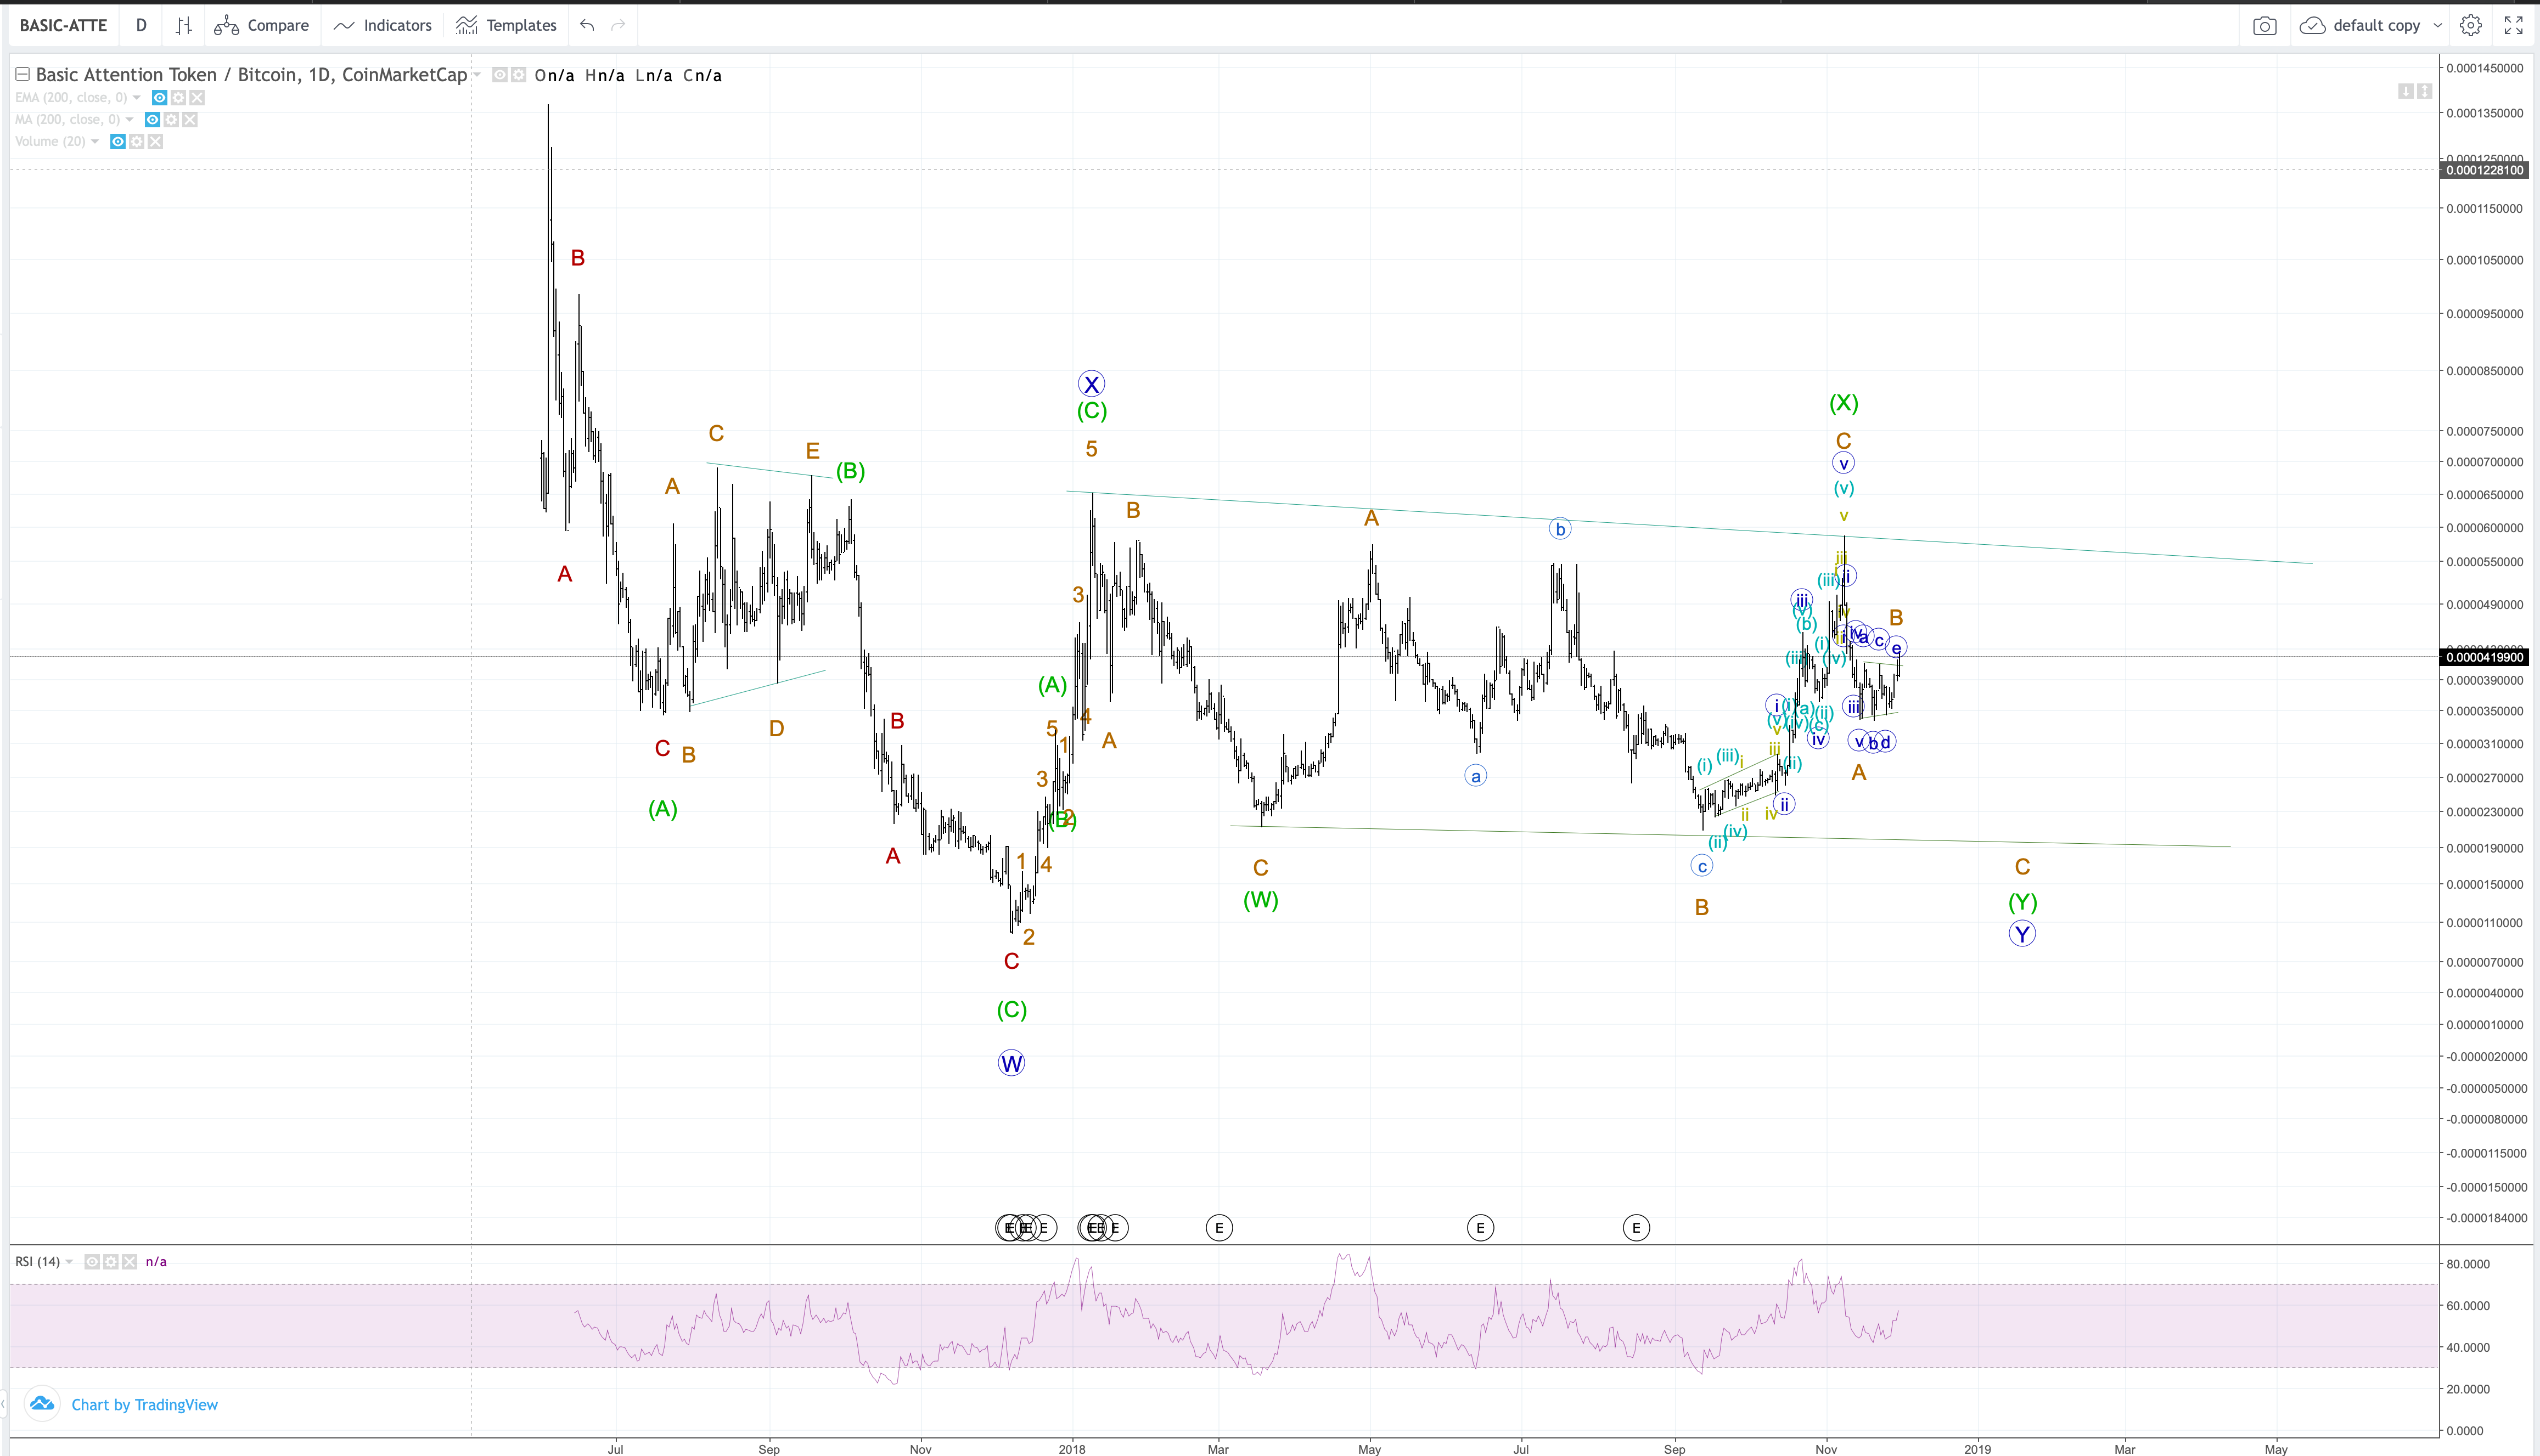The height and width of the screenshot is (1456, 2540).
Task: Toggle EMA 200 visibility eye
Action: click(159, 98)
